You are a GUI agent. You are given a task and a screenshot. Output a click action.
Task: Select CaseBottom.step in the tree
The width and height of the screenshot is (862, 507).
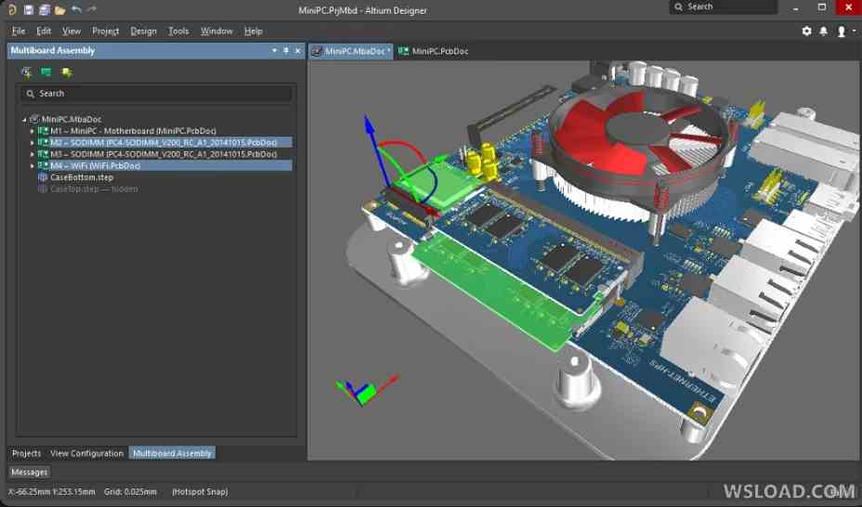[82, 177]
